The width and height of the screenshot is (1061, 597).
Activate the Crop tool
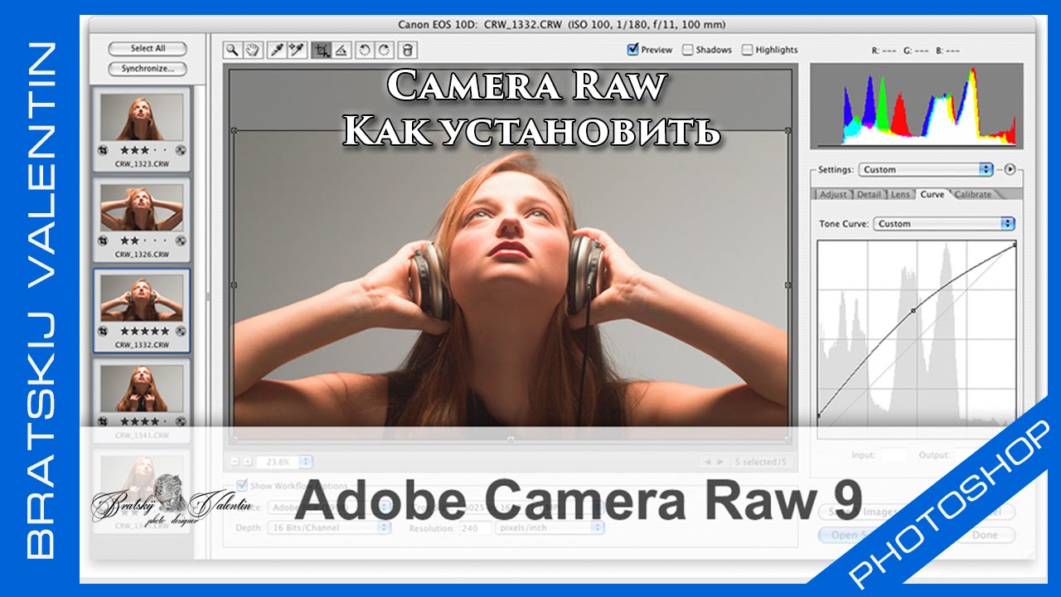pyautogui.click(x=322, y=51)
